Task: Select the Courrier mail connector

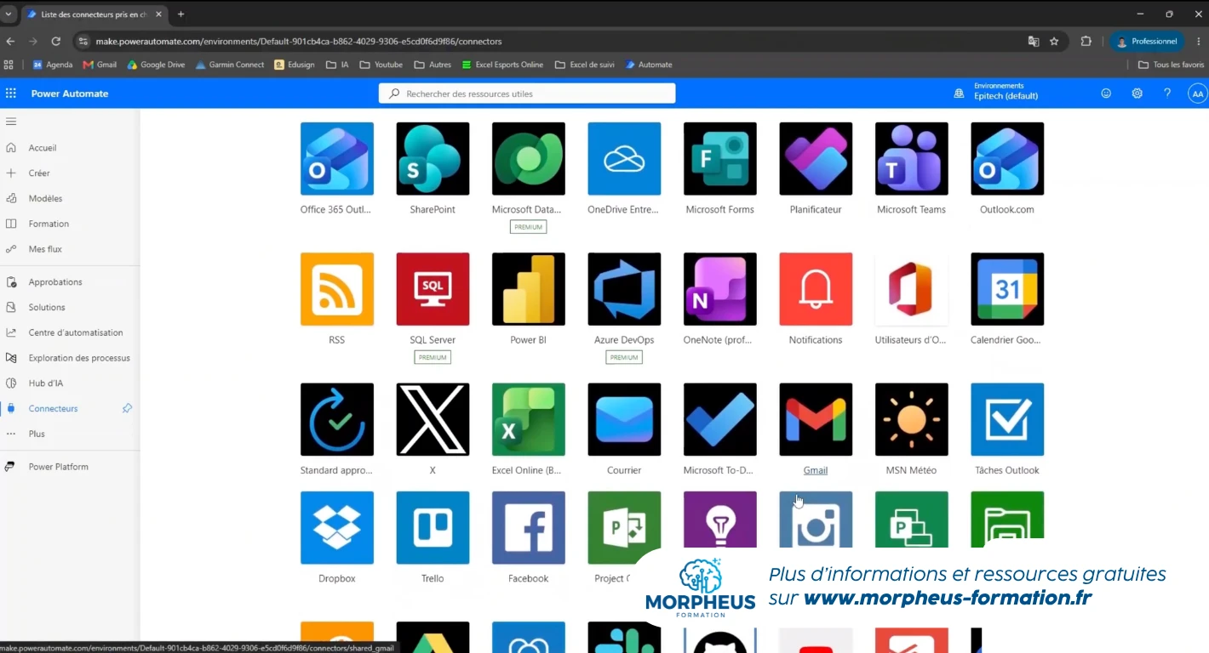Action: click(x=624, y=419)
